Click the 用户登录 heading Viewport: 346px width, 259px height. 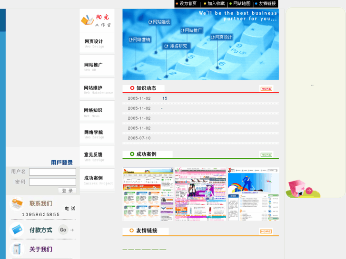(x=62, y=163)
